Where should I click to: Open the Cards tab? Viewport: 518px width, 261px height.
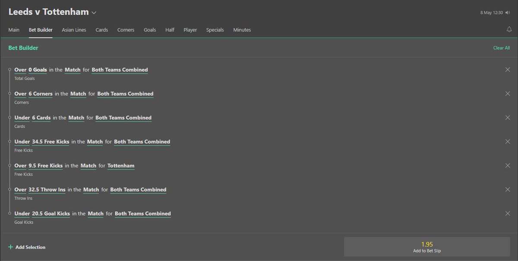click(x=102, y=30)
